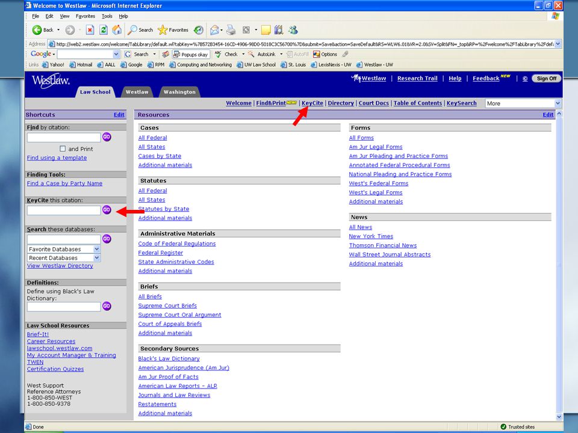Click GO button for Black's Law Dictionary

107,306
